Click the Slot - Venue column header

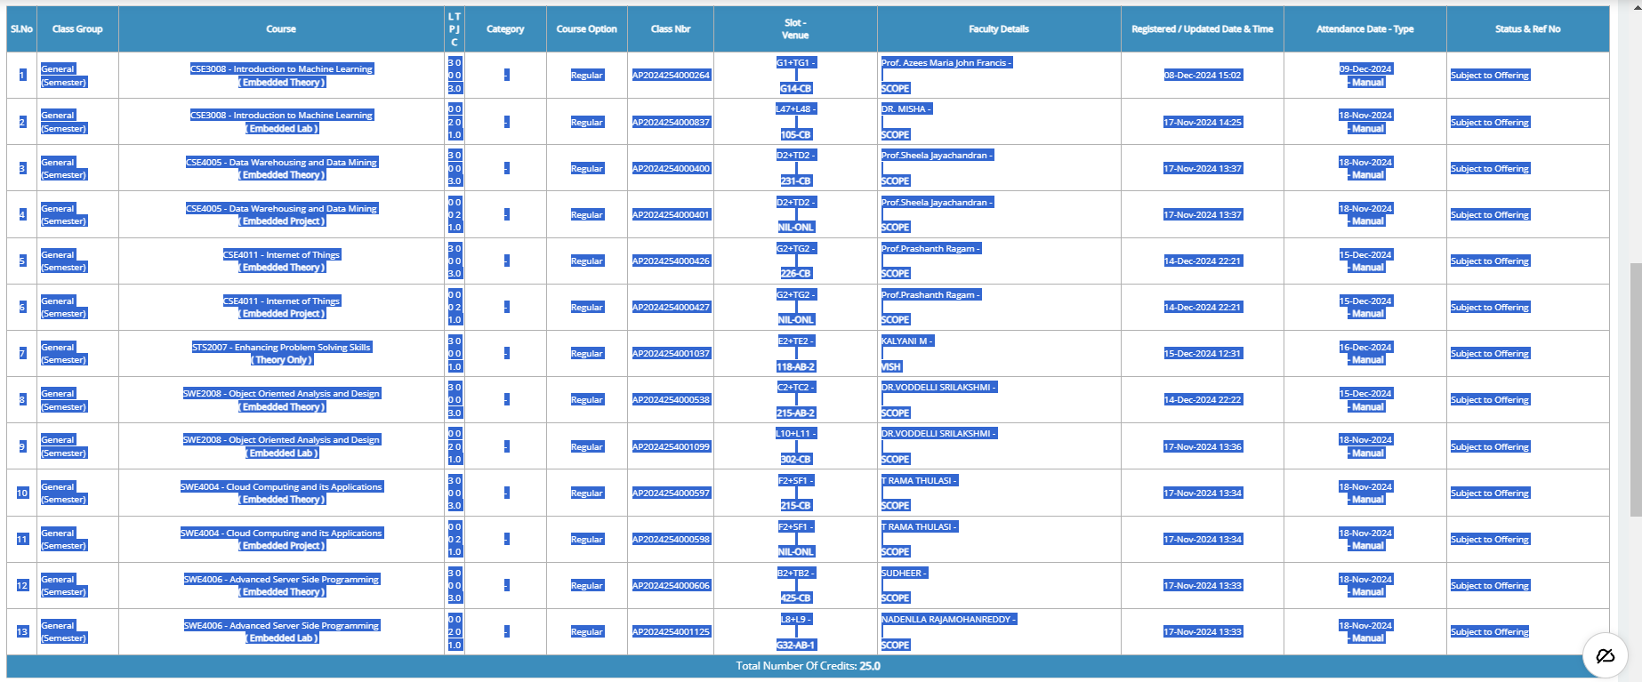click(794, 29)
